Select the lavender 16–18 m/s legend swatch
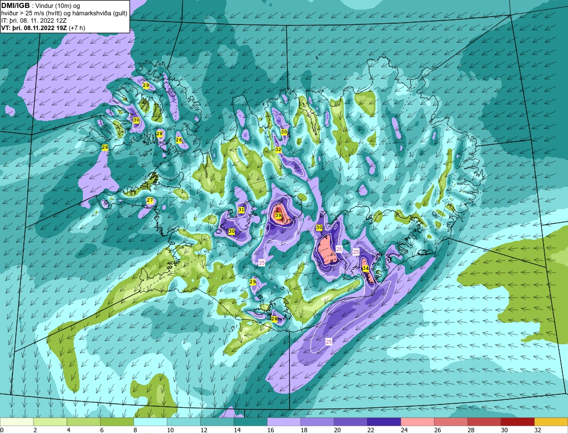Image resolution: width=568 pixels, height=434 pixels. [284, 422]
